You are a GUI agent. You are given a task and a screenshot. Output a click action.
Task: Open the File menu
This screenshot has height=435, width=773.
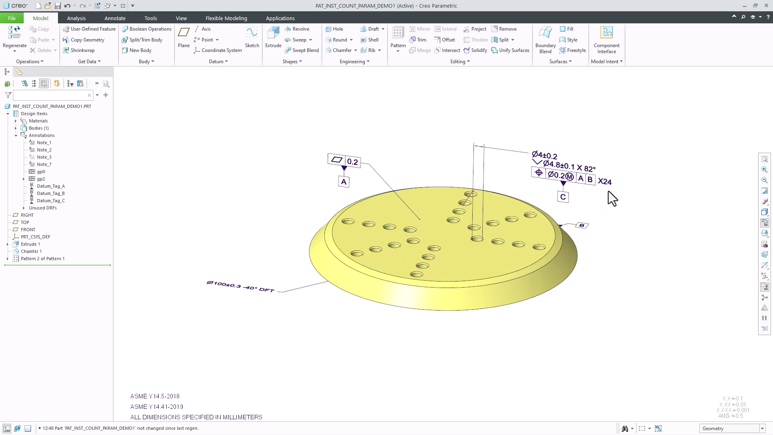pos(12,18)
